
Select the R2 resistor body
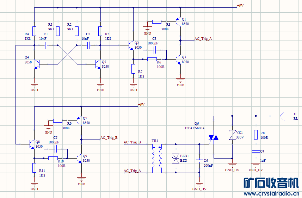[77, 31]
